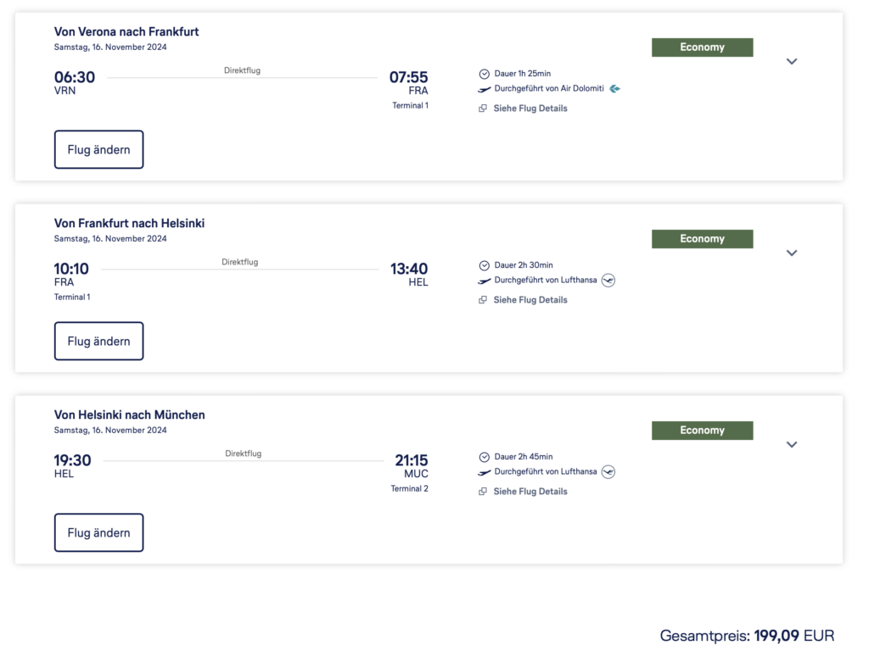
Task: Open Siehe Flug Details for Frankfurt–Helsinki flight
Action: (x=530, y=300)
